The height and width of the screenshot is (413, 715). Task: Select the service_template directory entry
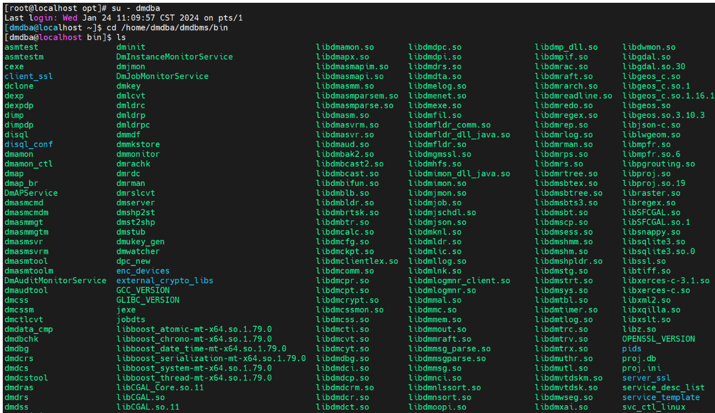[660, 397]
